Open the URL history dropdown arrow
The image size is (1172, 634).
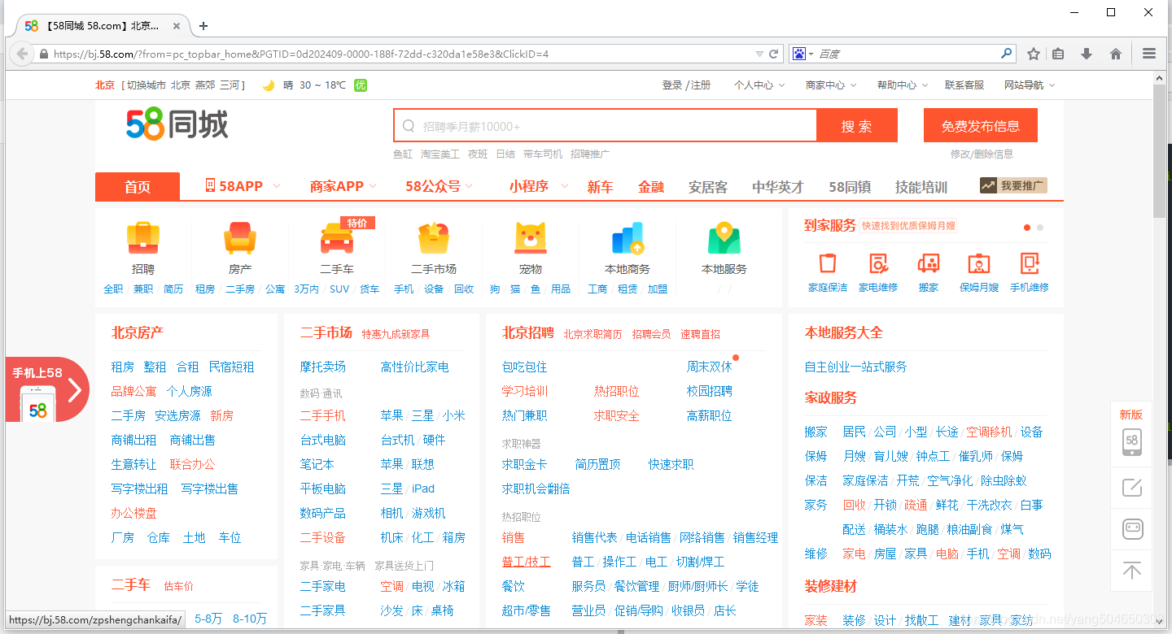pyautogui.click(x=759, y=54)
